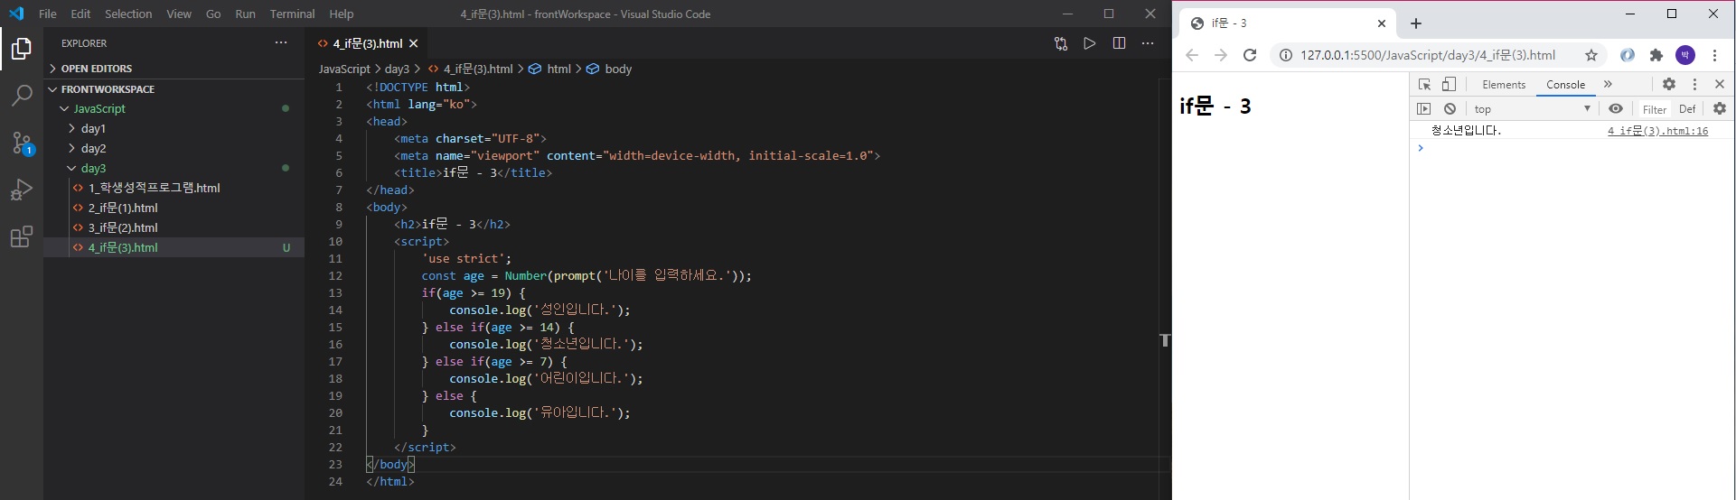Open the 4_if문(3).html:16 source link

point(1657,130)
